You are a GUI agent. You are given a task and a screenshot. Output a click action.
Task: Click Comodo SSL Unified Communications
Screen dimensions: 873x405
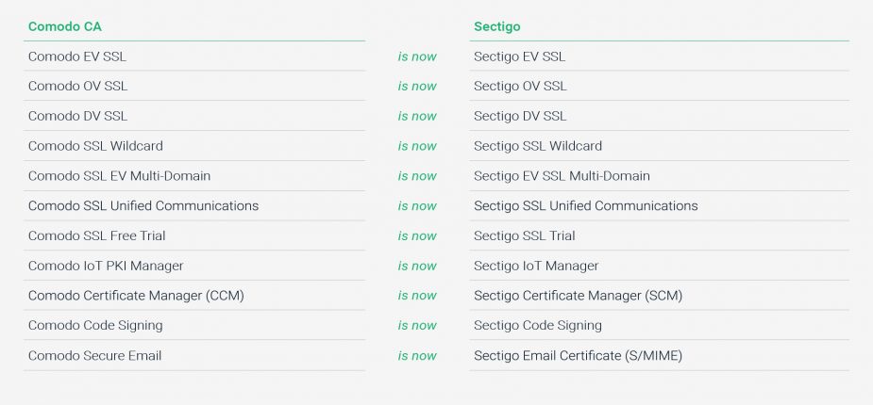(x=143, y=206)
